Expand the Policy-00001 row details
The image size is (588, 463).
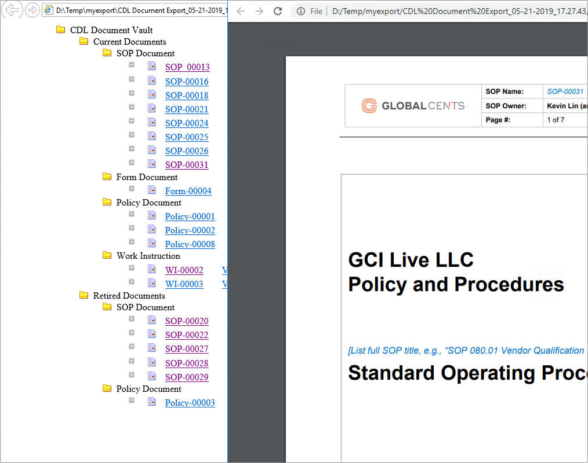tap(132, 214)
